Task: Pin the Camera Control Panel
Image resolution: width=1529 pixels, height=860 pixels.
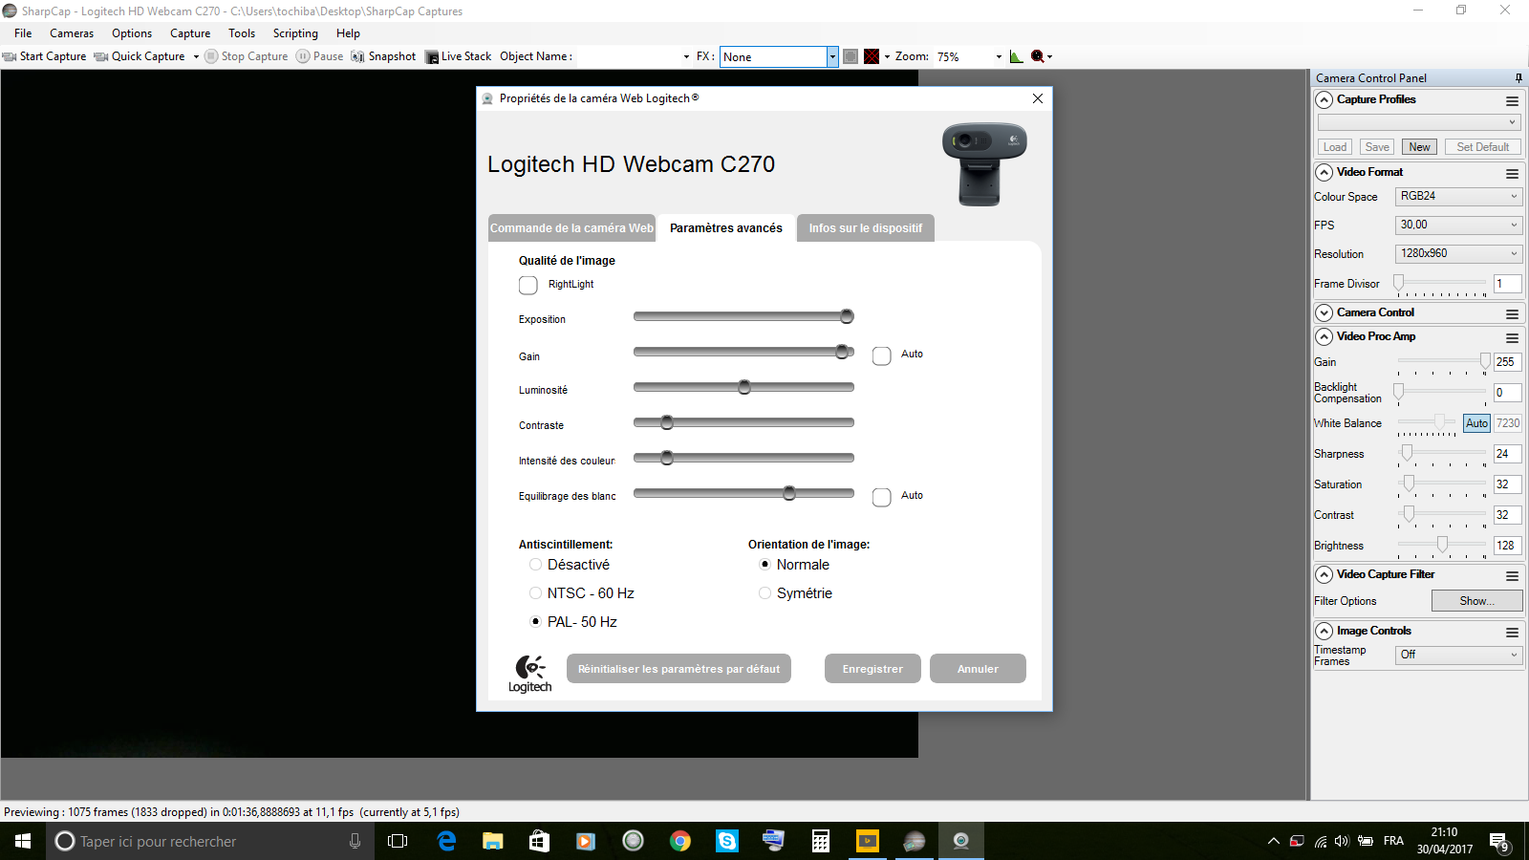Action: click(x=1518, y=78)
